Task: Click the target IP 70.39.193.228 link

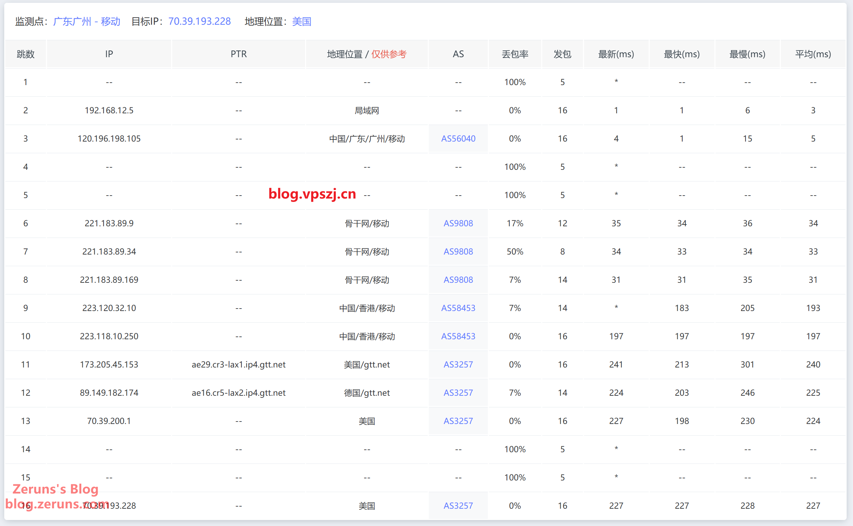Action: click(199, 22)
